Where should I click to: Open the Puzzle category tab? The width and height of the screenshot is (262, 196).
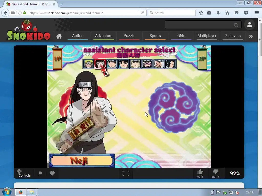click(129, 36)
